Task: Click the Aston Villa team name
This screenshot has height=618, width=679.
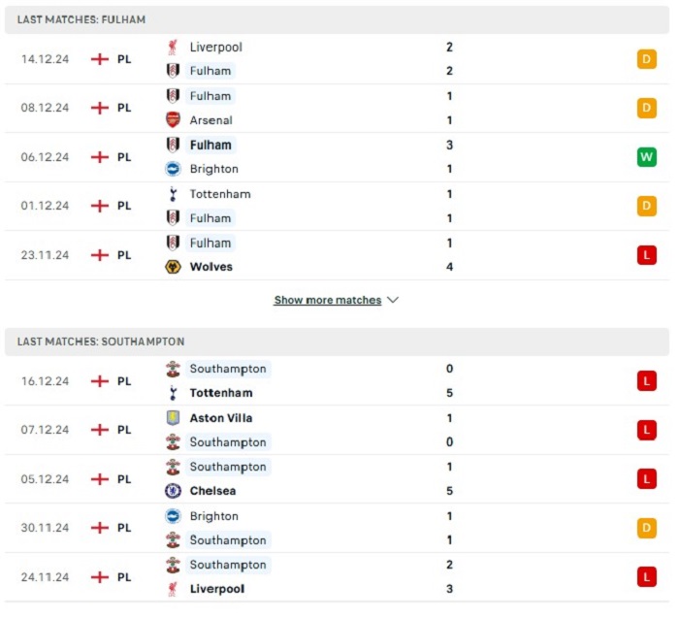Action: click(x=221, y=418)
